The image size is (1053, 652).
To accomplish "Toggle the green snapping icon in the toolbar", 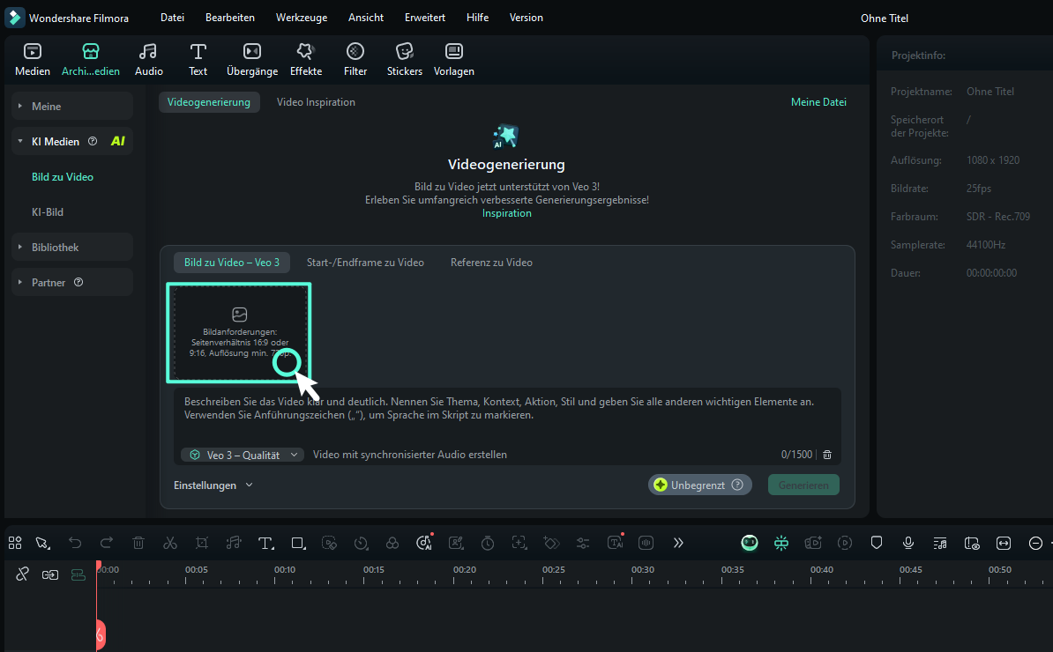I will [781, 543].
